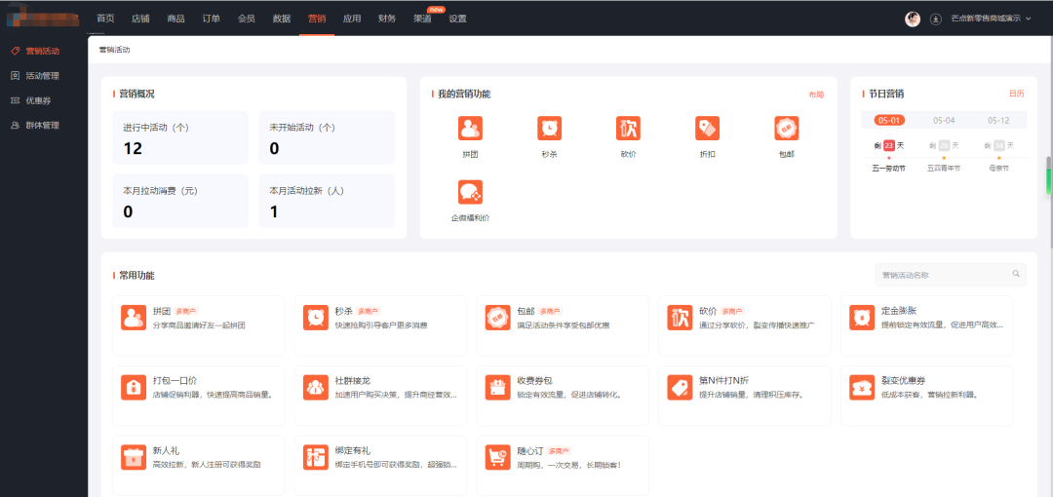Open the 折扣 icon in 我的营销功能
The height and width of the screenshot is (497, 1053).
(x=707, y=128)
